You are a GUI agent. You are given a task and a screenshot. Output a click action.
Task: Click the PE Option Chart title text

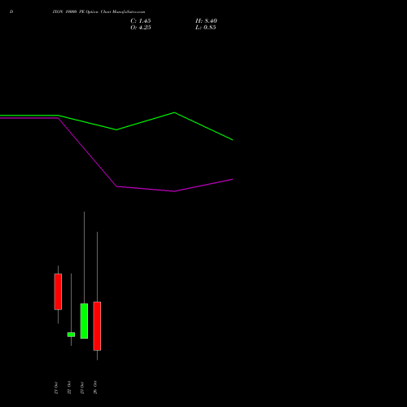pyautogui.click(x=98, y=12)
